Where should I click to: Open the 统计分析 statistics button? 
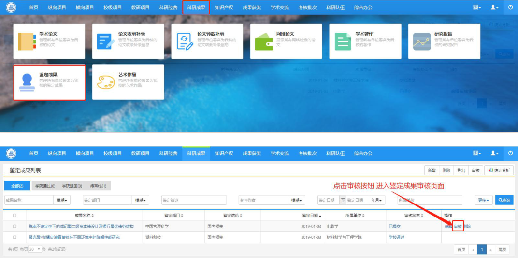click(499, 170)
